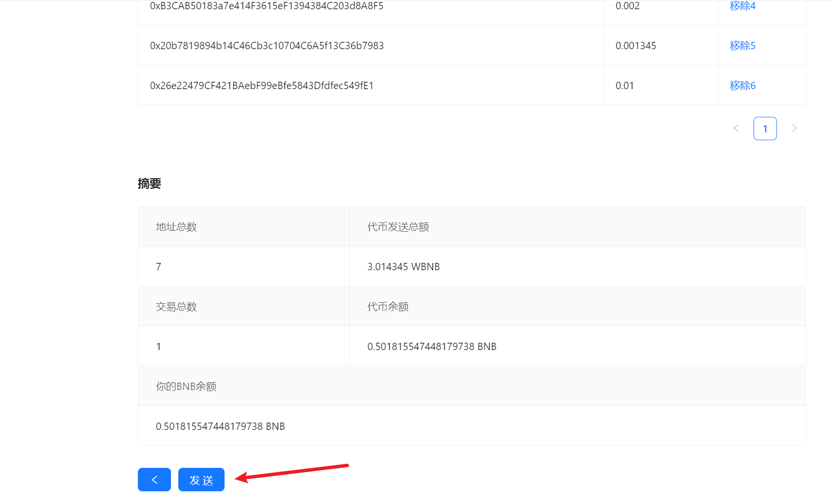This screenshot has height=499, width=832.
Task: Click the 移除6 remove link
Action: point(742,86)
